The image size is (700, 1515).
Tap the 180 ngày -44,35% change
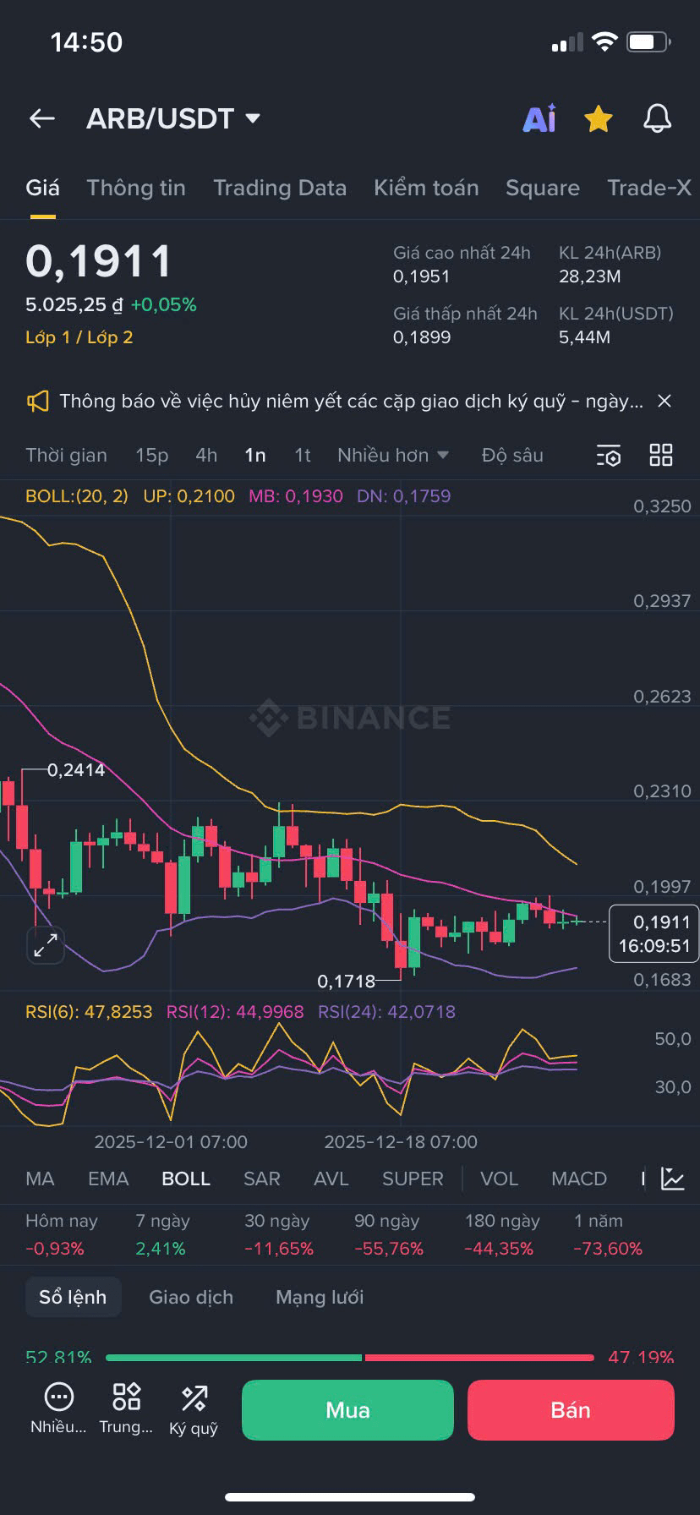[x=502, y=1235]
